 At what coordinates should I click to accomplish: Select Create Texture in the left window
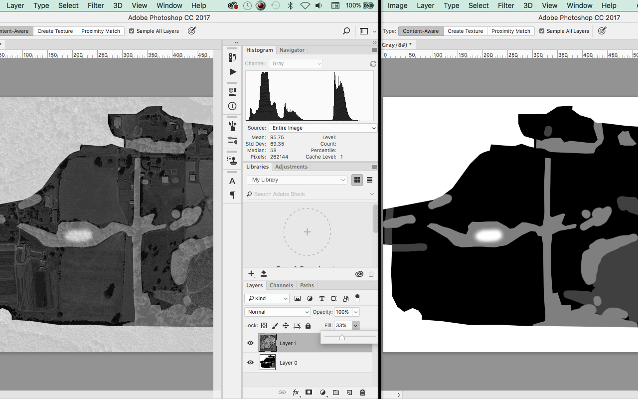55,31
